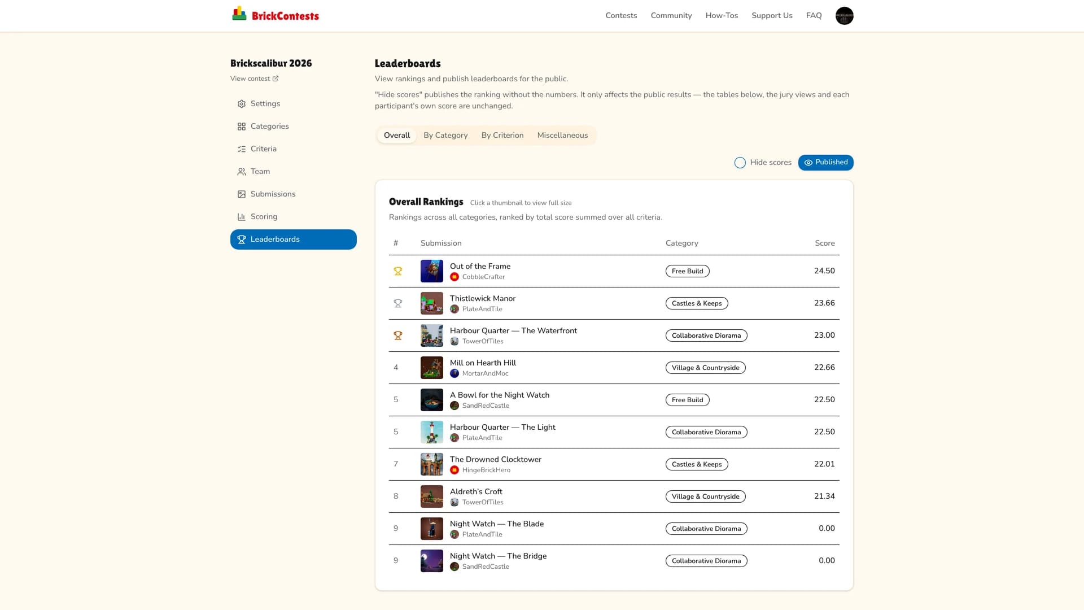Open the Contests menu
The height and width of the screenshot is (610, 1084).
[621, 16]
